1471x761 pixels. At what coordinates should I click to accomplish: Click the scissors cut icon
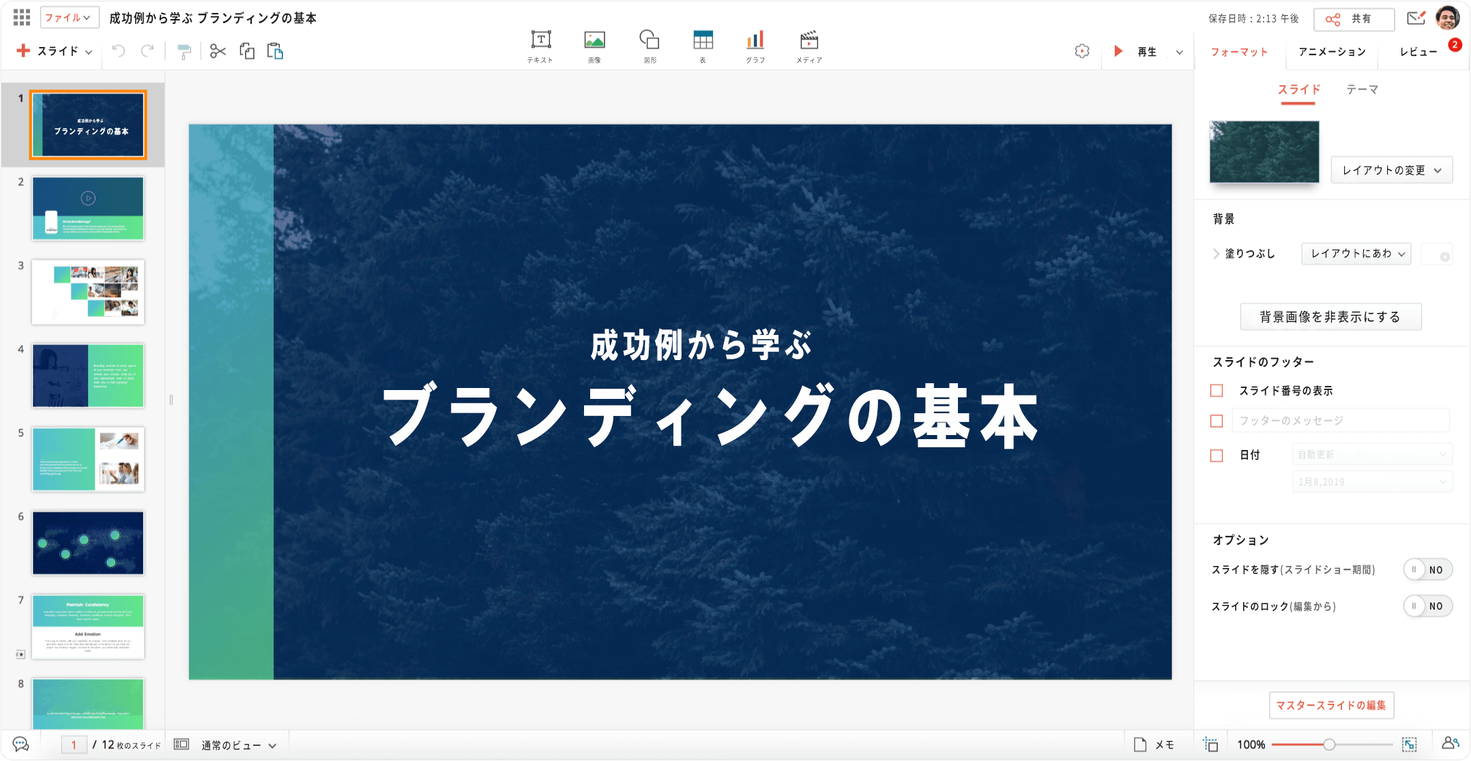click(x=218, y=51)
